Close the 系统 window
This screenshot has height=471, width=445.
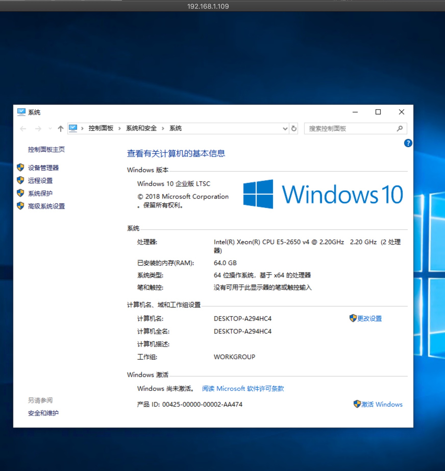point(401,112)
